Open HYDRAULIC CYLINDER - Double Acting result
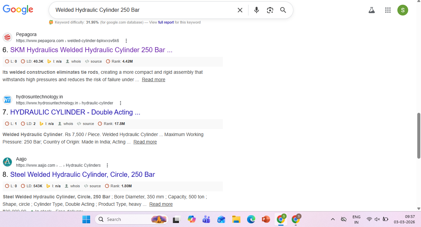 coord(75,112)
